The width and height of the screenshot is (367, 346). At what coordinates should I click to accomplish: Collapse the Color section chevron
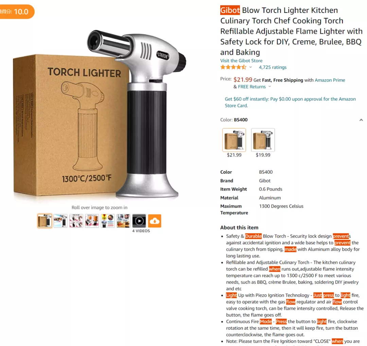click(361, 120)
